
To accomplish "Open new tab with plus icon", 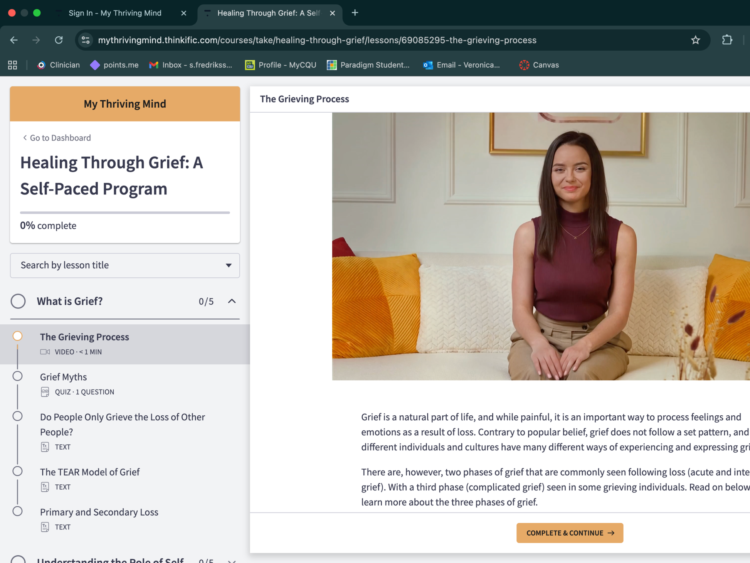I will click(x=355, y=13).
